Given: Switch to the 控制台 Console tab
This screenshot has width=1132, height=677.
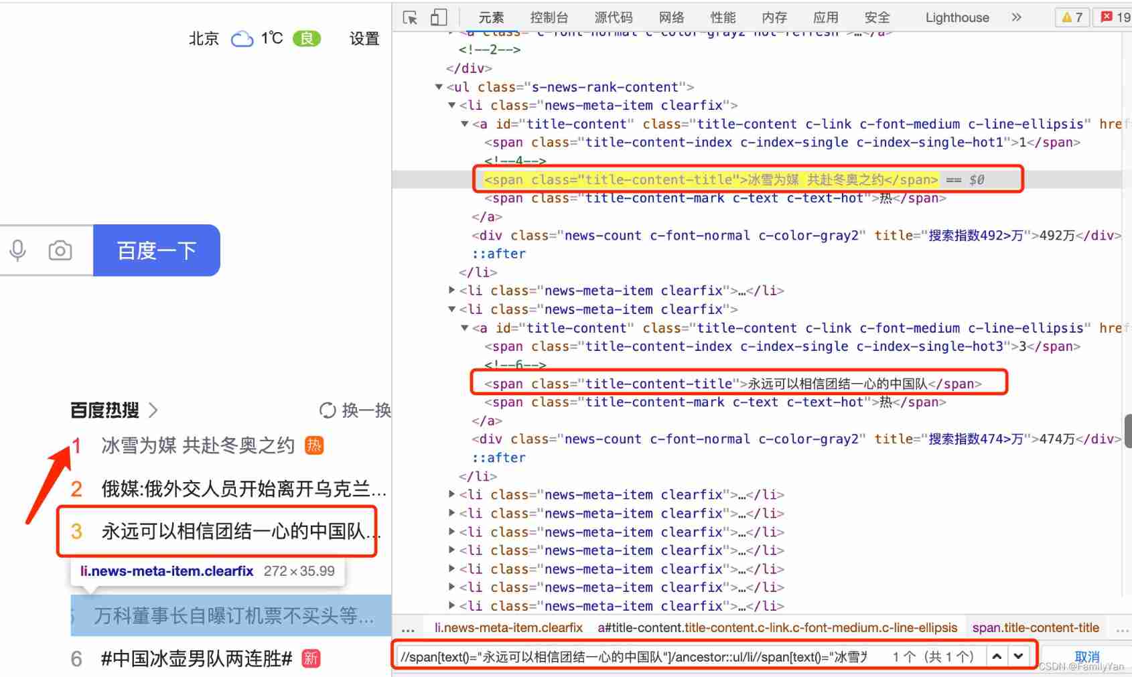Looking at the screenshot, I should (549, 17).
